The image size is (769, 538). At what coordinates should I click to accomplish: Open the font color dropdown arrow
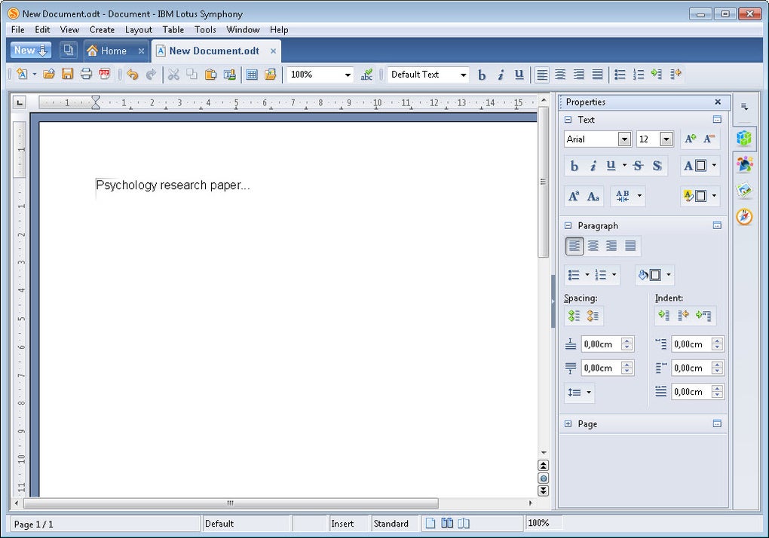tap(714, 166)
